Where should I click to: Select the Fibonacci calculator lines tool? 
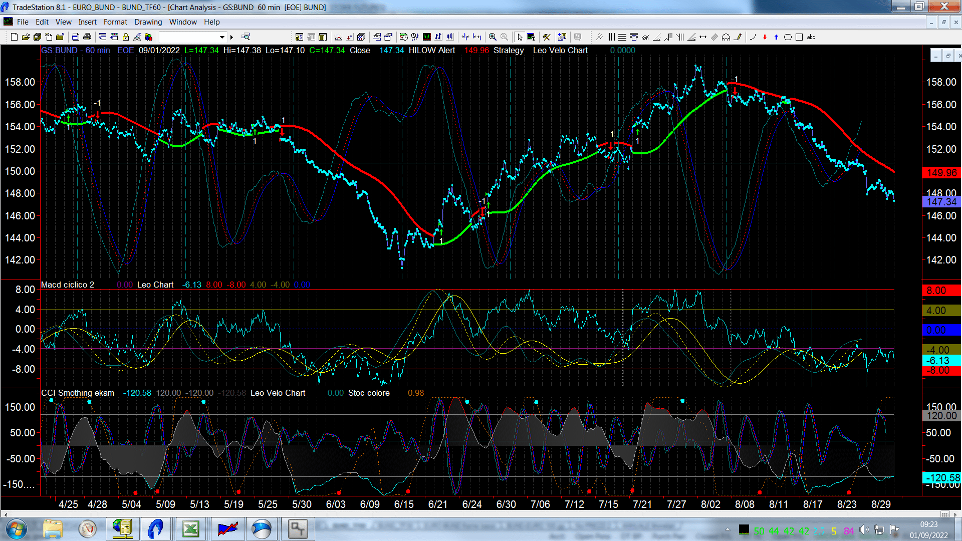[634, 37]
